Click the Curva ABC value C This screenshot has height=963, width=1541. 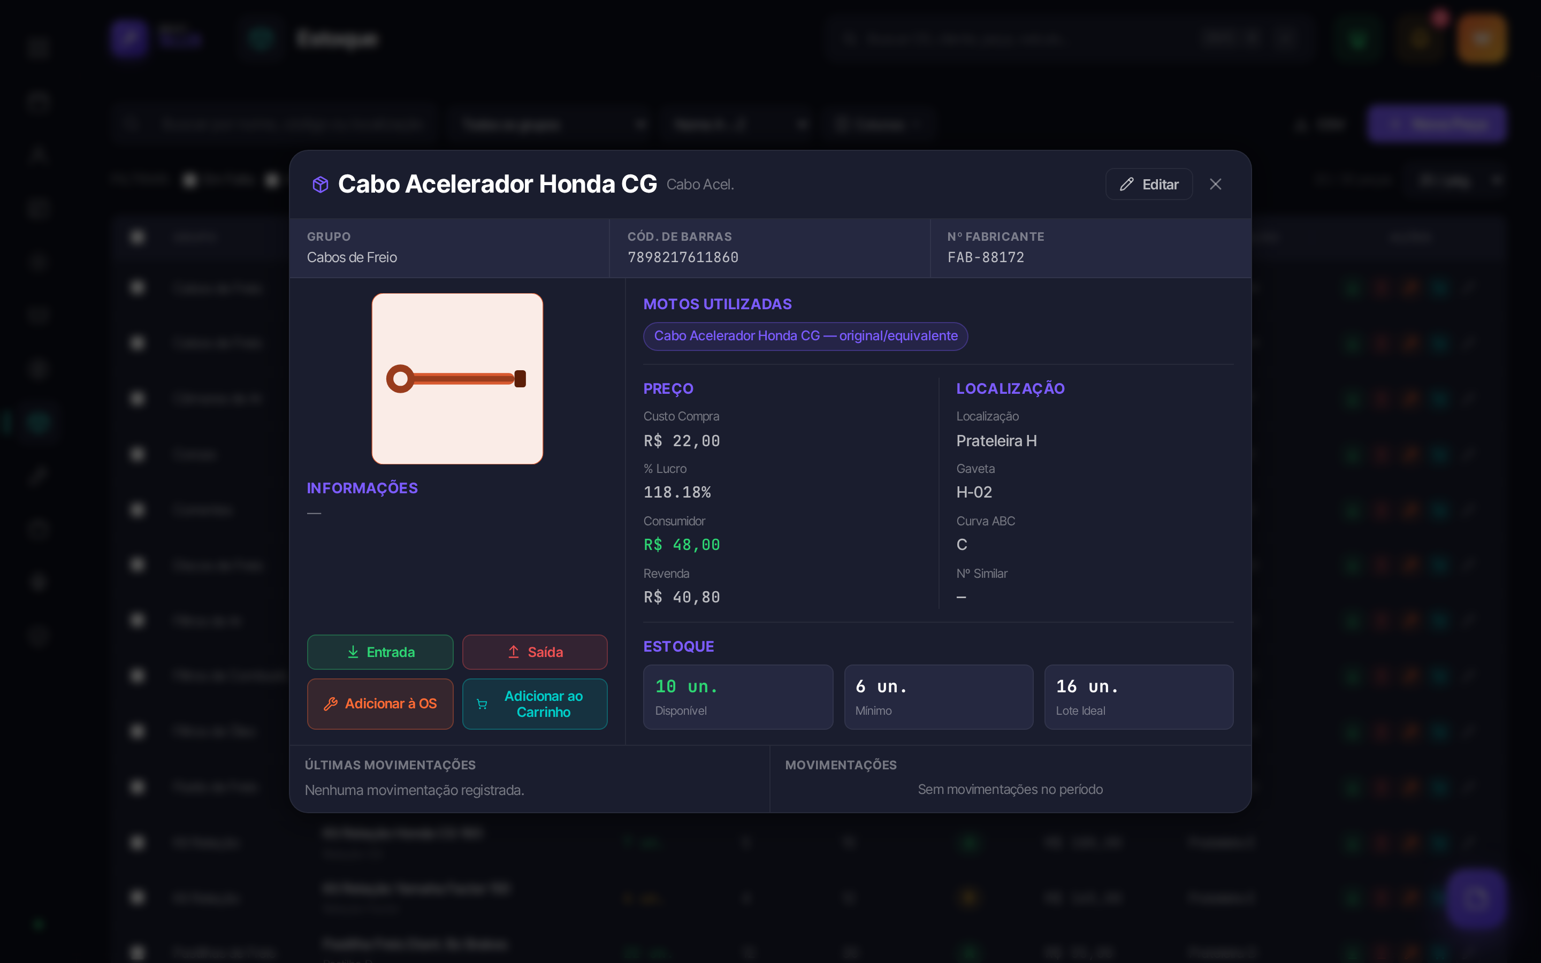coord(962,545)
